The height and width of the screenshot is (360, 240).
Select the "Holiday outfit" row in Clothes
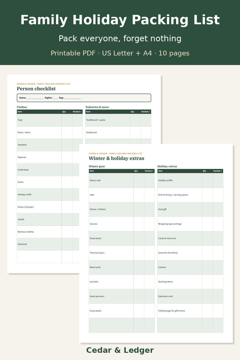point(48,194)
